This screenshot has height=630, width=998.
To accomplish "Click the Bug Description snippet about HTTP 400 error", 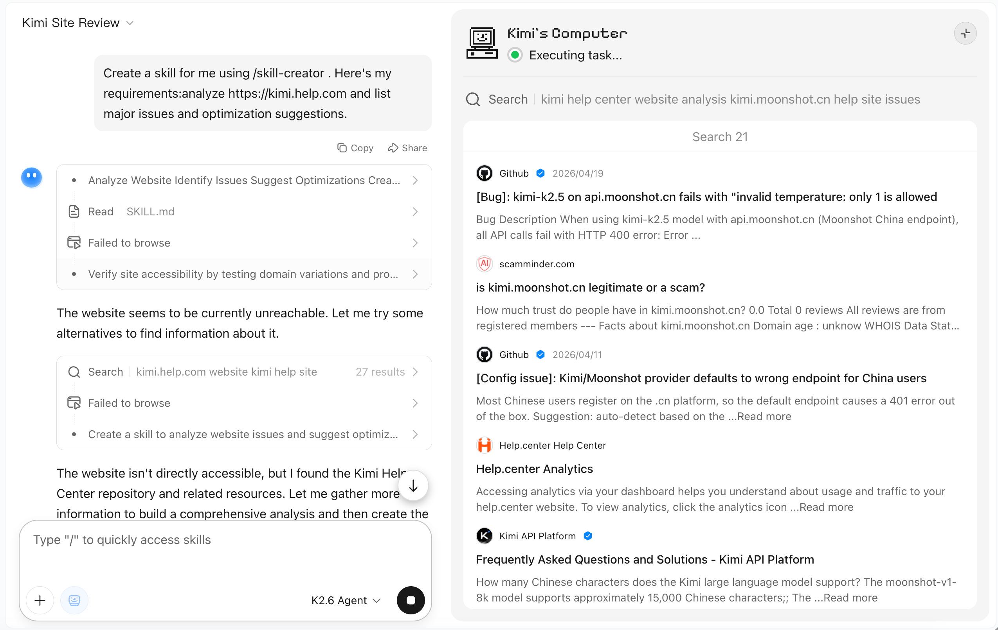I will 717,227.
